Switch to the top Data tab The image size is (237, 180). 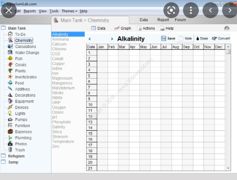pyautogui.click(x=144, y=20)
